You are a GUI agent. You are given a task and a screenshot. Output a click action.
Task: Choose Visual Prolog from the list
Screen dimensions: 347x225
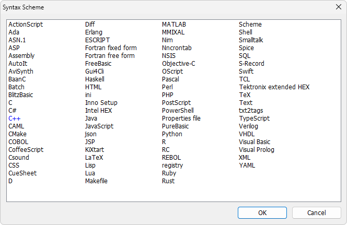point(257,150)
